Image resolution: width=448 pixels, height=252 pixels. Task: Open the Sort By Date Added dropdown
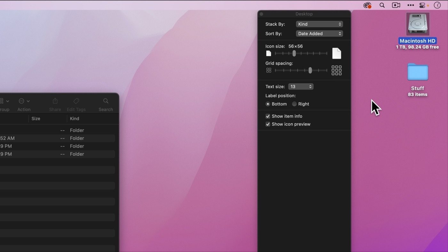319,34
